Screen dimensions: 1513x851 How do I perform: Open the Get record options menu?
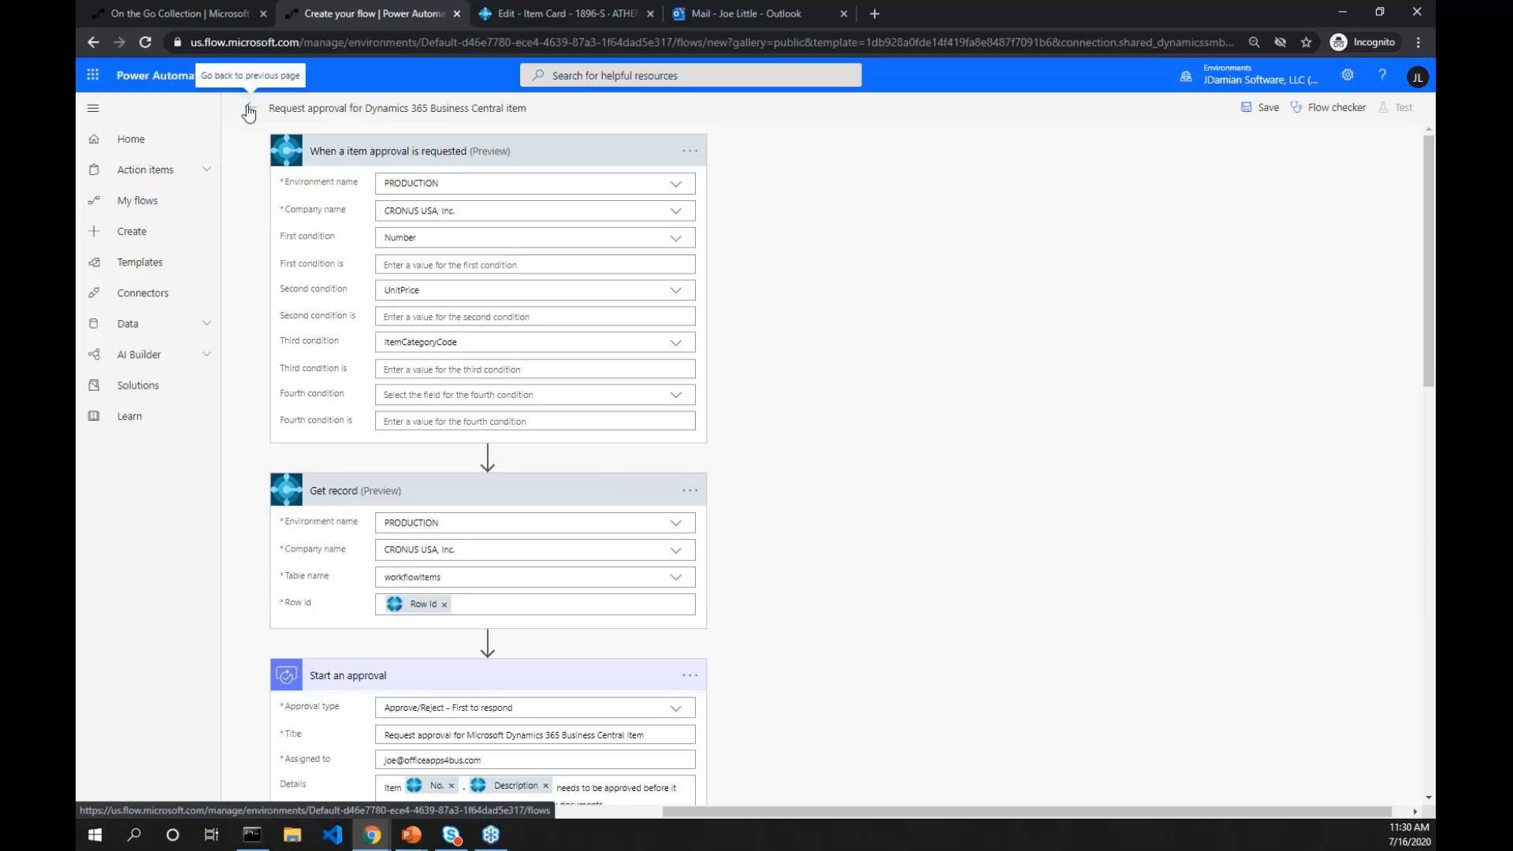click(690, 489)
